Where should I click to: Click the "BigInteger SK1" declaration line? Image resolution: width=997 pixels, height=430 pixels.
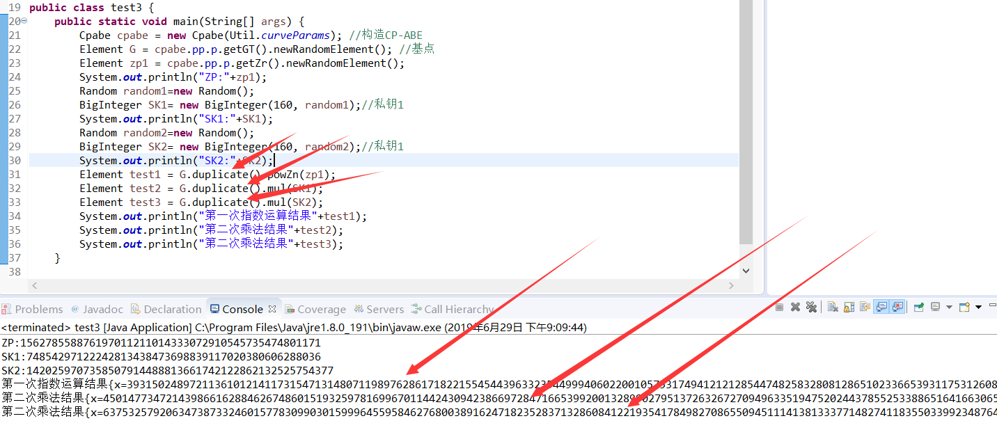tap(242, 105)
